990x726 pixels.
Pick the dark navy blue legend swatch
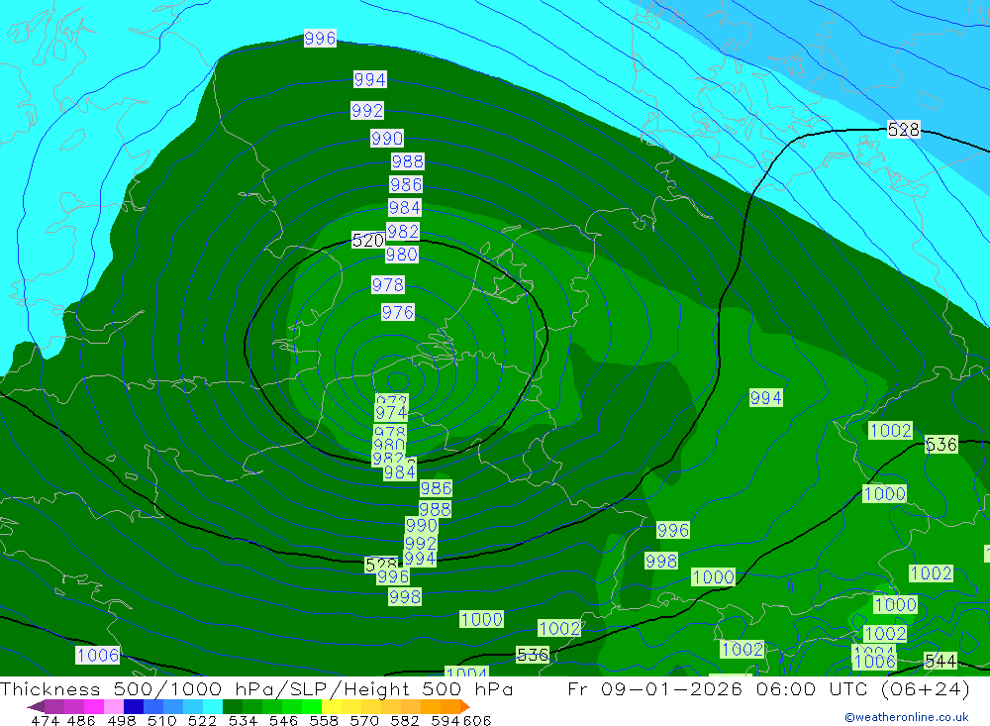pos(134,706)
